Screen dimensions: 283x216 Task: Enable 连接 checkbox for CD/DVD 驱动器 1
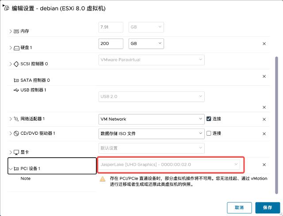coord(209,133)
